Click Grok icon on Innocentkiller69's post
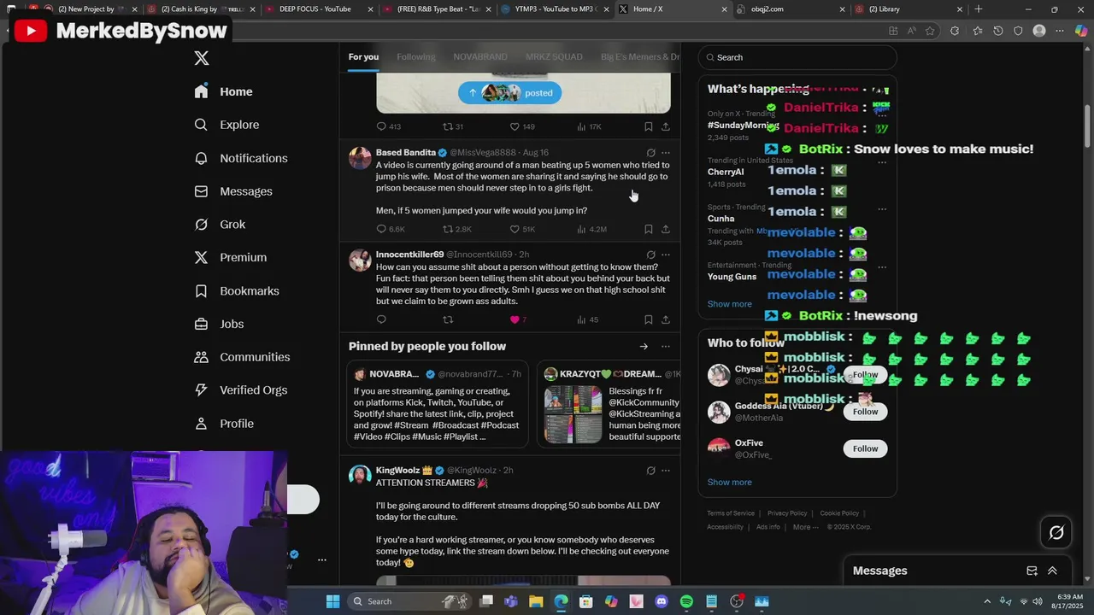 point(650,255)
